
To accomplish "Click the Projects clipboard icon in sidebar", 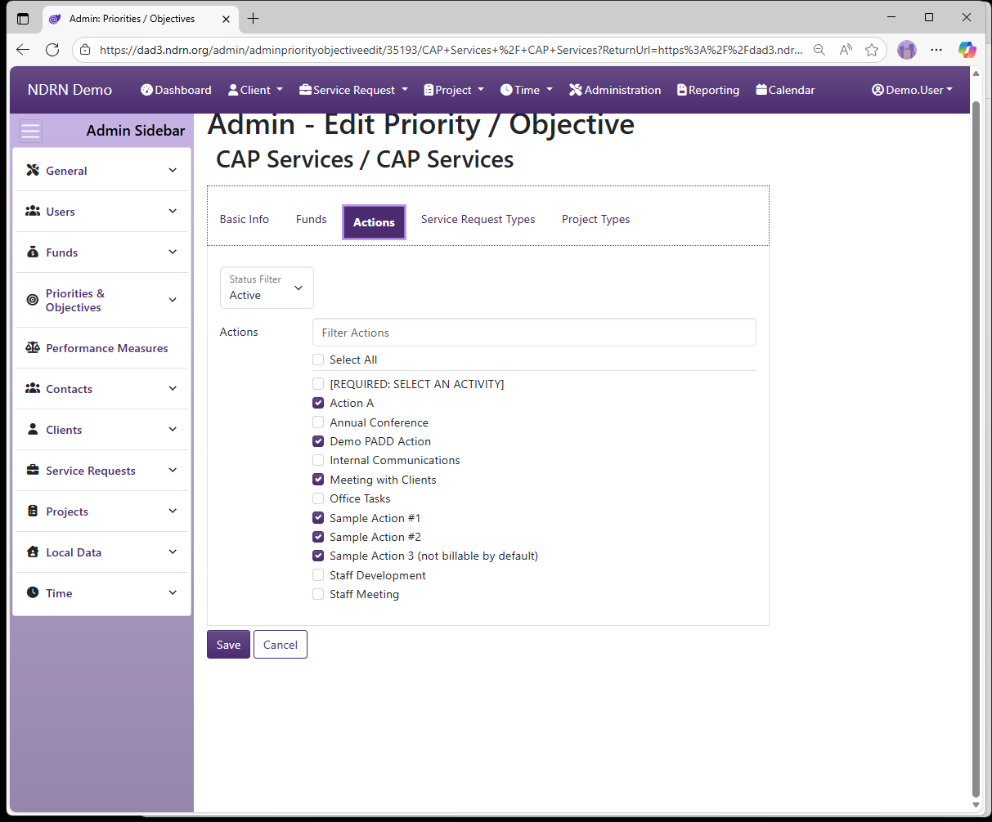I will [33, 512].
